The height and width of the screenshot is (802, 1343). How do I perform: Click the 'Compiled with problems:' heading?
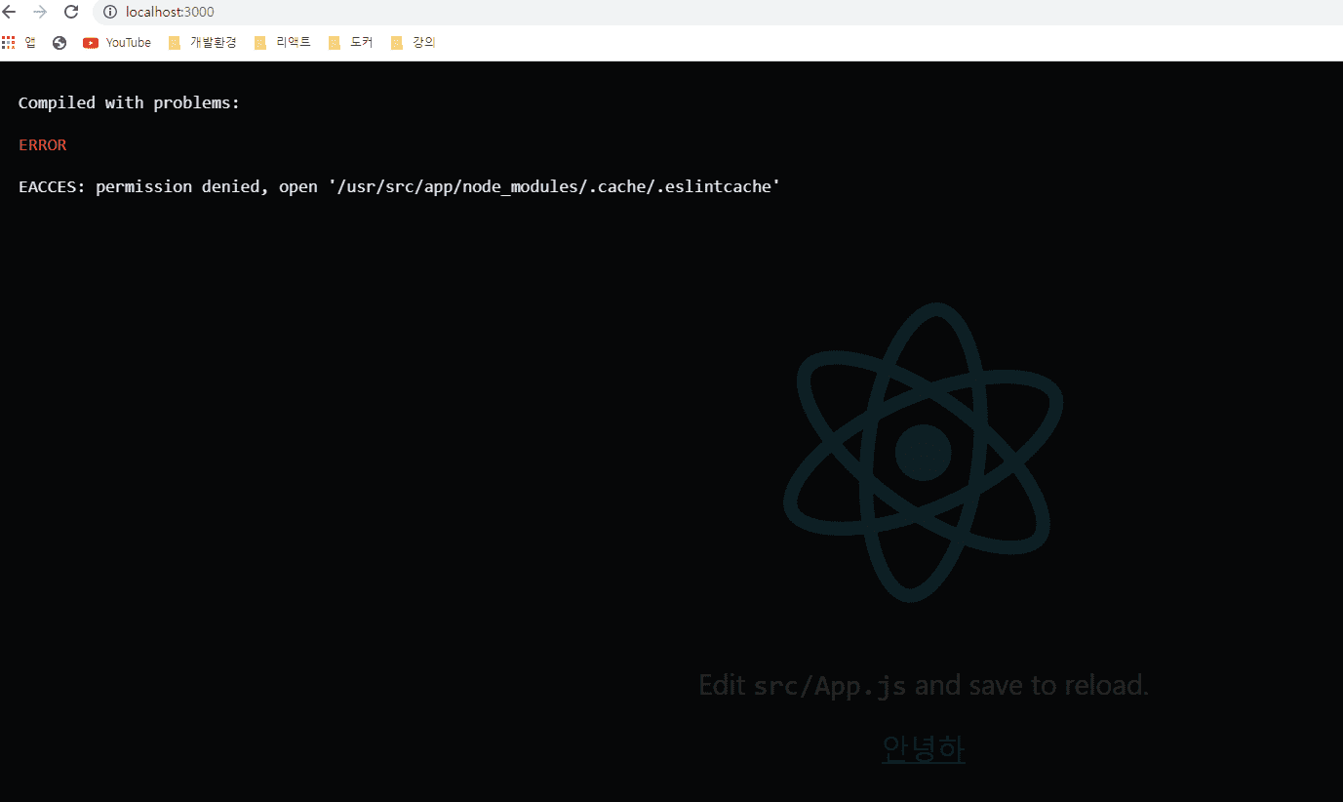click(129, 102)
